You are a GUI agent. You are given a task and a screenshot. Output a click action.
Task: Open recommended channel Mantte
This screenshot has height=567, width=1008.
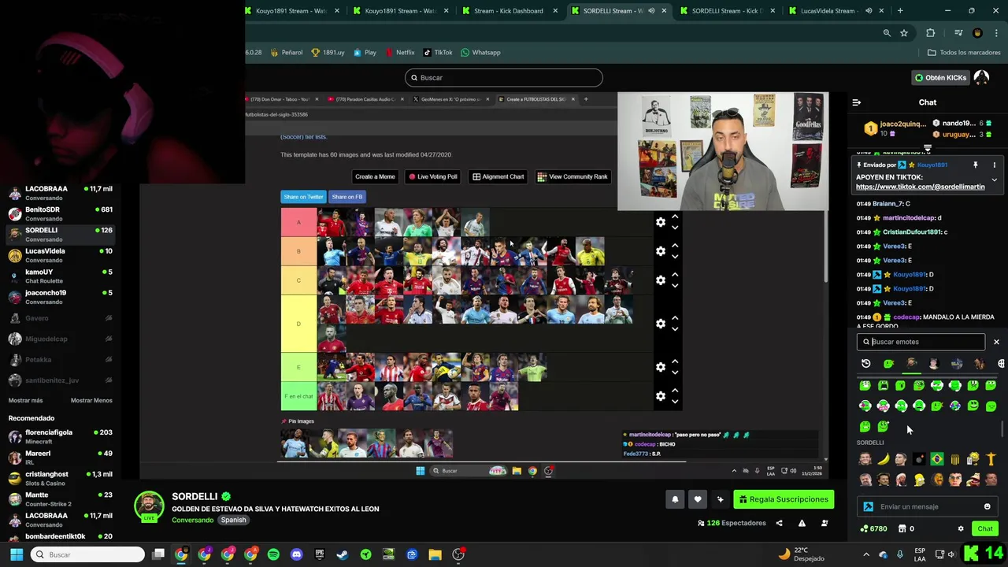(60, 499)
